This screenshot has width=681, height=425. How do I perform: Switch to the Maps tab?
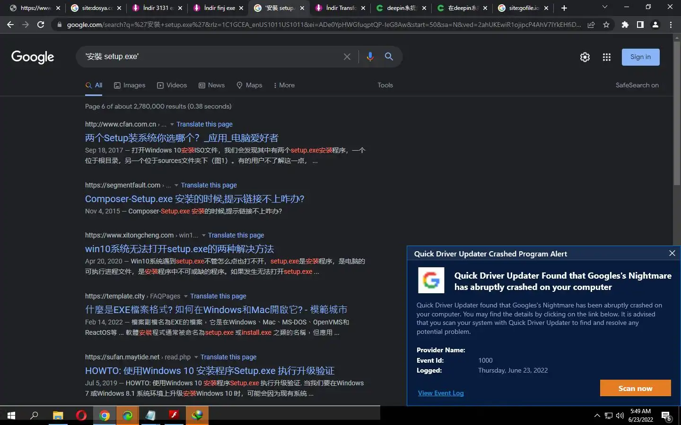[249, 85]
